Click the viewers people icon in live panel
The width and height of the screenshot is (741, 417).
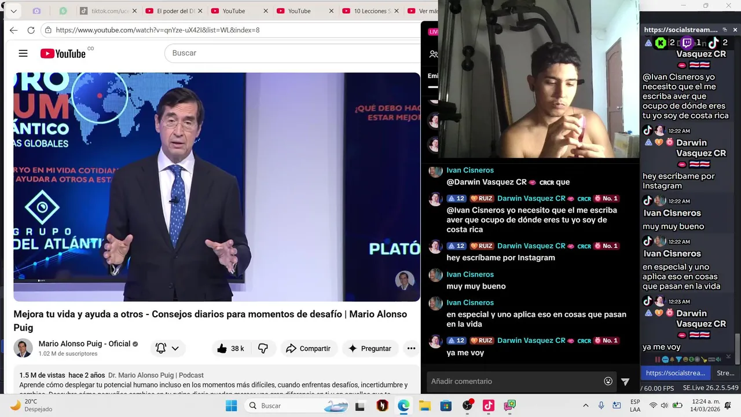point(433,54)
